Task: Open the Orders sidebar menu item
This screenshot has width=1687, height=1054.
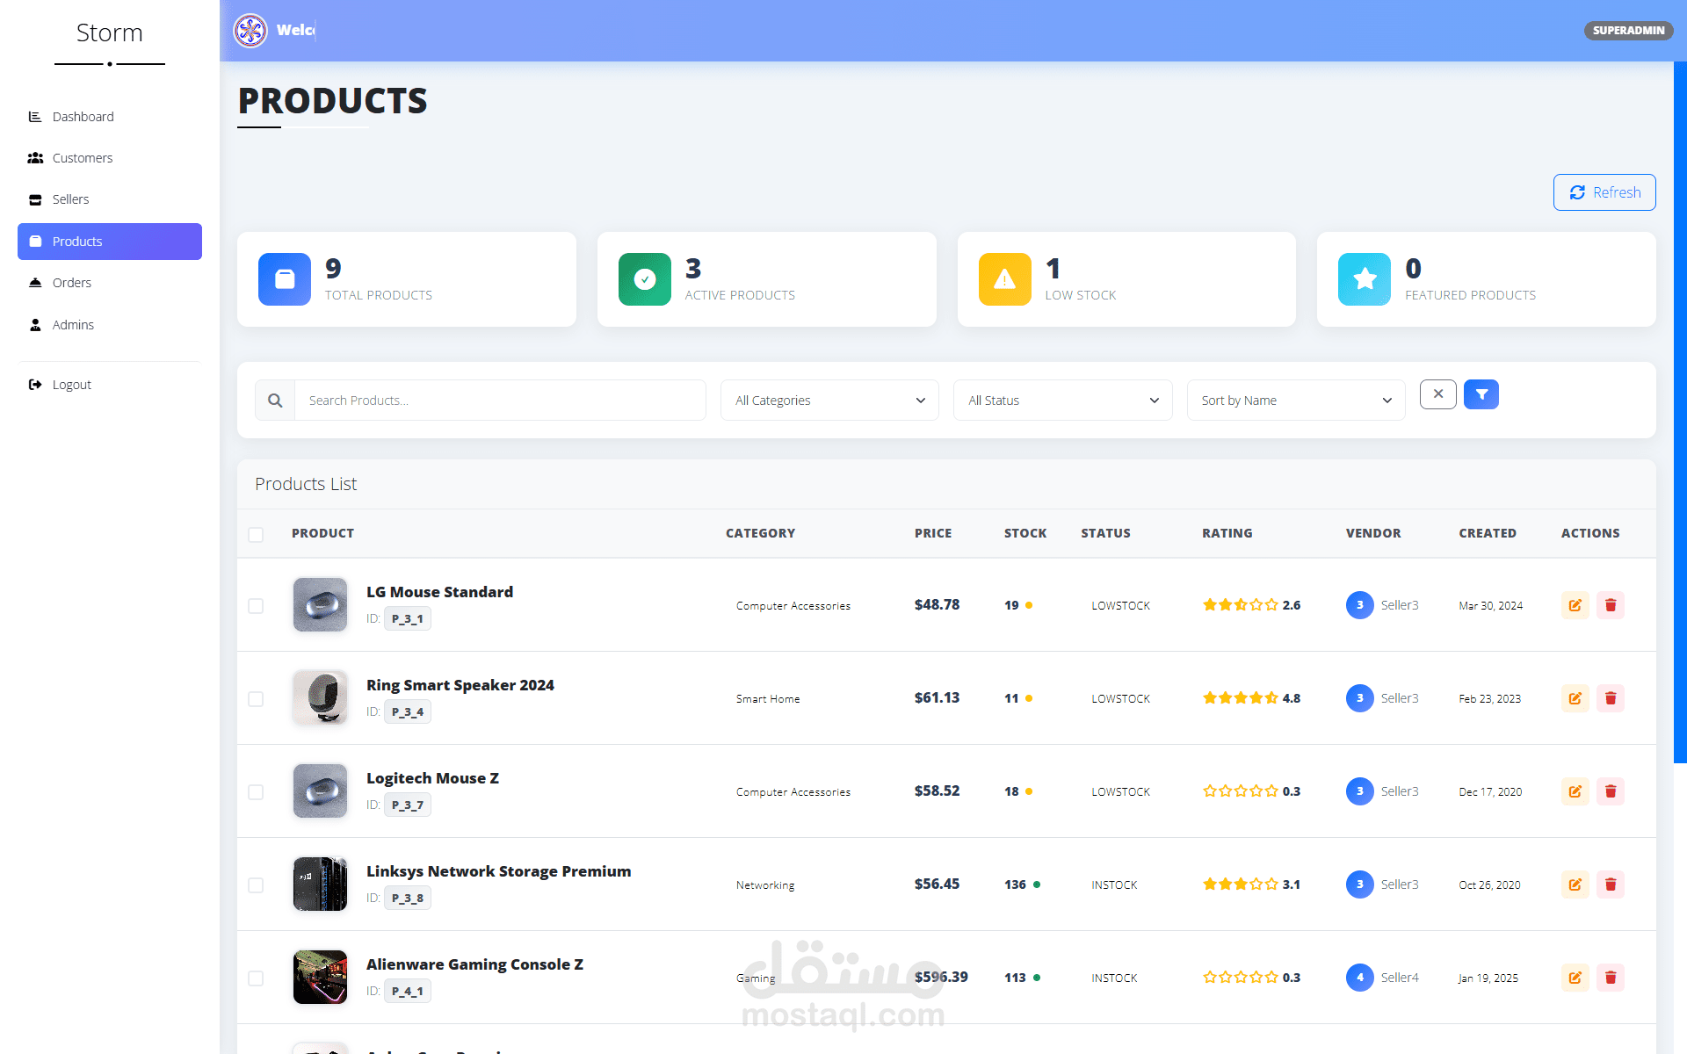Action: pos(72,283)
